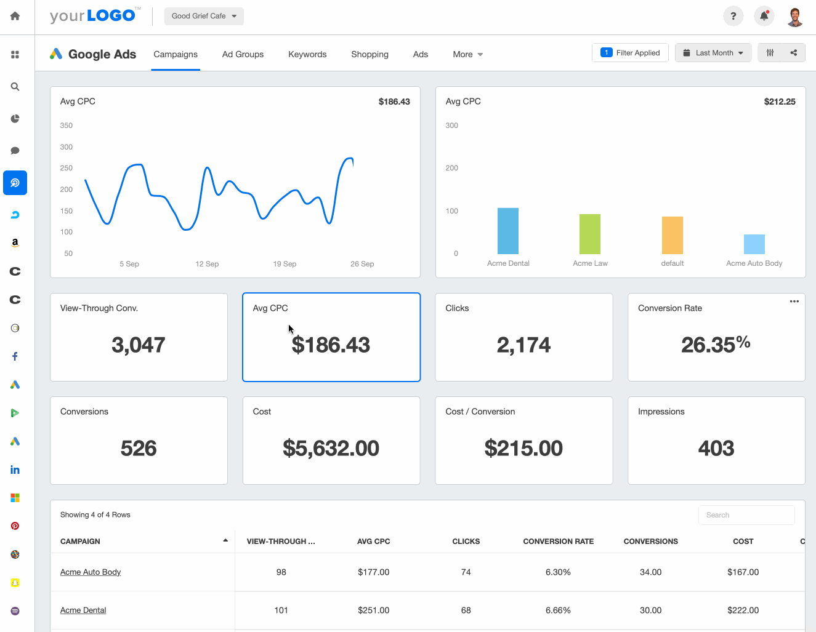The width and height of the screenshot is (816, 632).
Task: Expand the Last Month date range dropdown
Action: coord(713,52)
